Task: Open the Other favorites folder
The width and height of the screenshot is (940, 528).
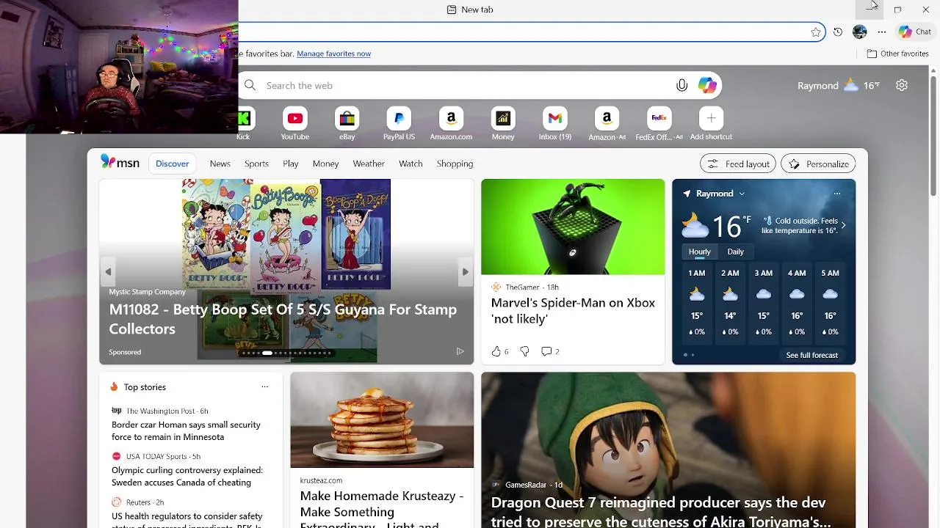Action: [897, 54]
